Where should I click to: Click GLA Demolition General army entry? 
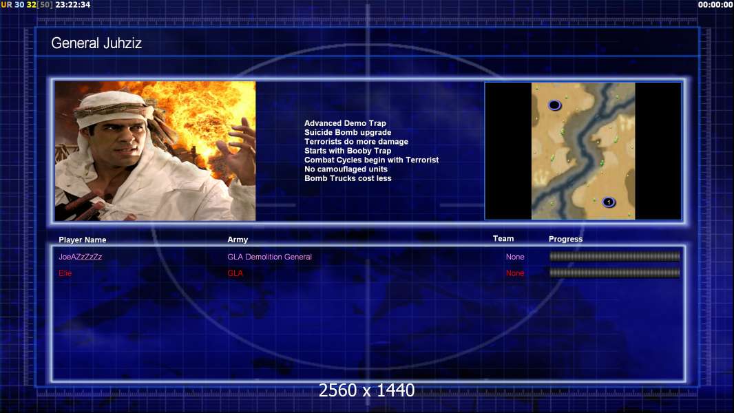pyautogui.click(x=270, y=257)
